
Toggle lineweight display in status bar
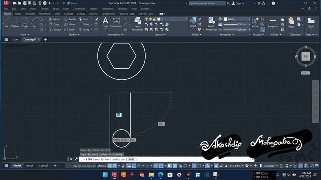pos(170,166)
